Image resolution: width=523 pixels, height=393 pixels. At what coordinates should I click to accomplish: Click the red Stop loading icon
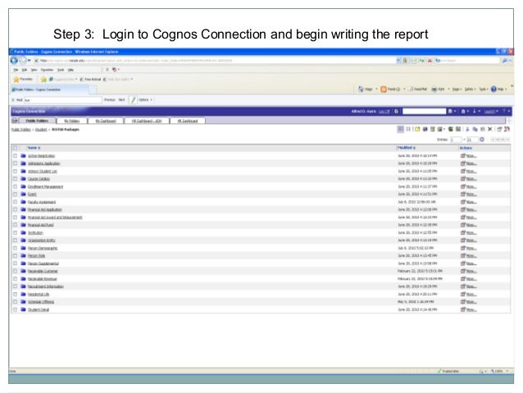tap(430, 61)
